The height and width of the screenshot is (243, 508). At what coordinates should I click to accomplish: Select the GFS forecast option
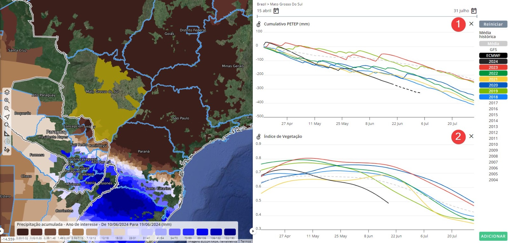point(493,50)
